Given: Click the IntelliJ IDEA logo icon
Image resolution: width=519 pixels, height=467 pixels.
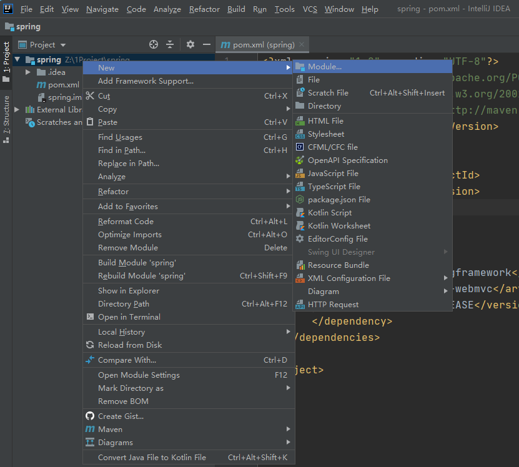Looking at the screenshot, I should pos(7,9).
